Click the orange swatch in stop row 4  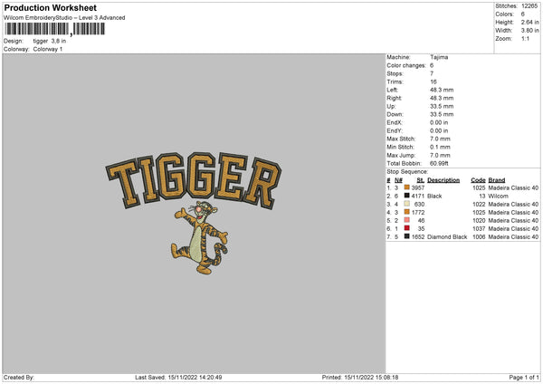(x=407, y=212)
